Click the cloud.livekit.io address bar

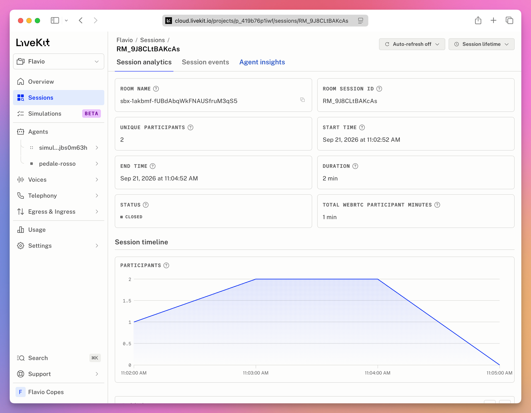pyautogui.click(x=265, y=21)
